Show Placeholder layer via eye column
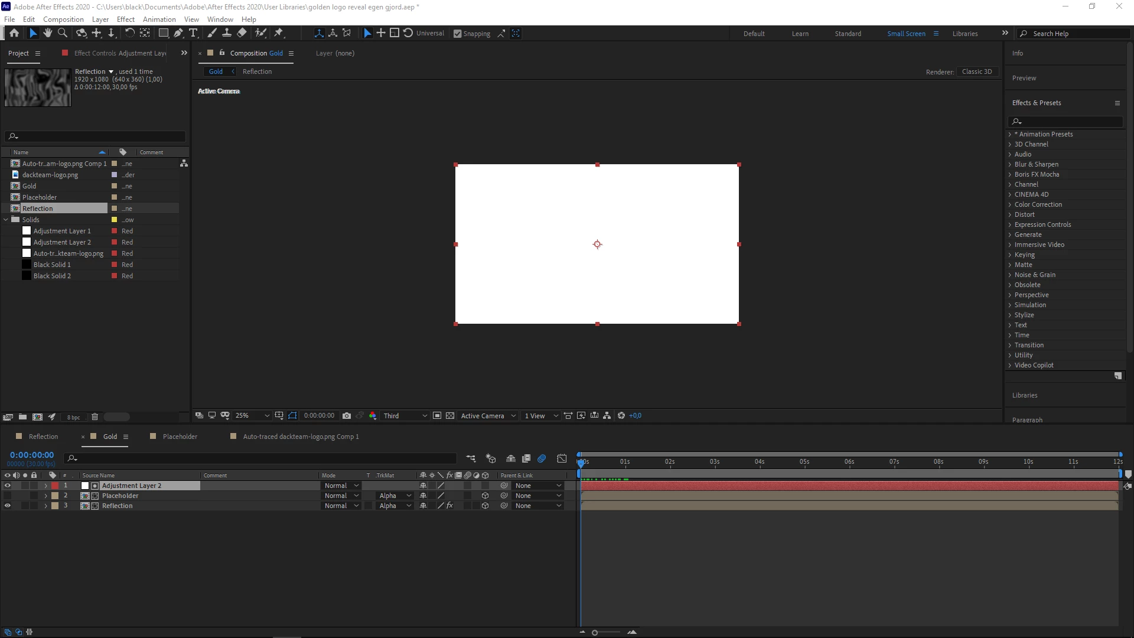 click(x=8, y=496)
